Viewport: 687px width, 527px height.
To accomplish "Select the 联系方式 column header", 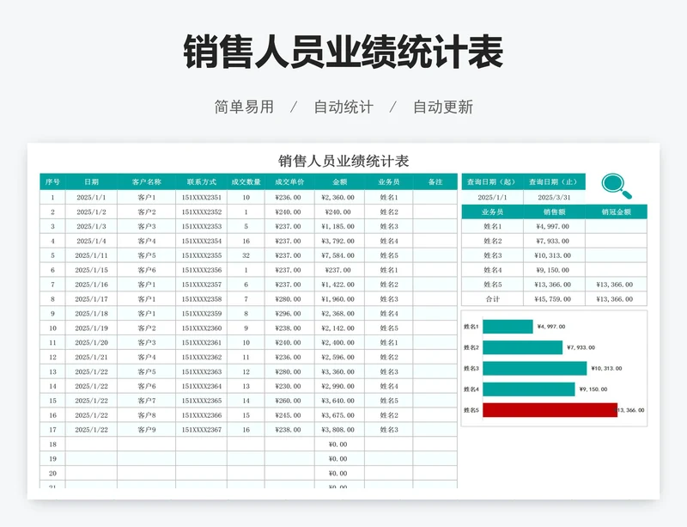I will coord(202,181).
